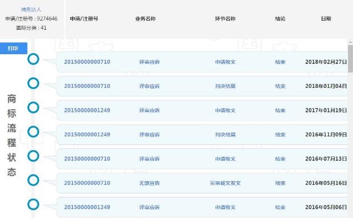Image resolution: width=353 pixels, height=218 pixels.
Task: Click the date 2016年11月09日
Action: pos(326,135)
